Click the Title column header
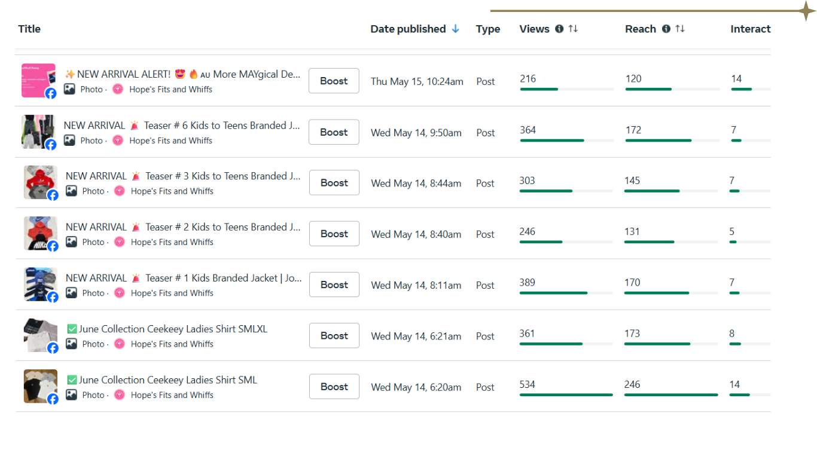The height and width of the screenshot is (459, 817). (x=29, y=29)
